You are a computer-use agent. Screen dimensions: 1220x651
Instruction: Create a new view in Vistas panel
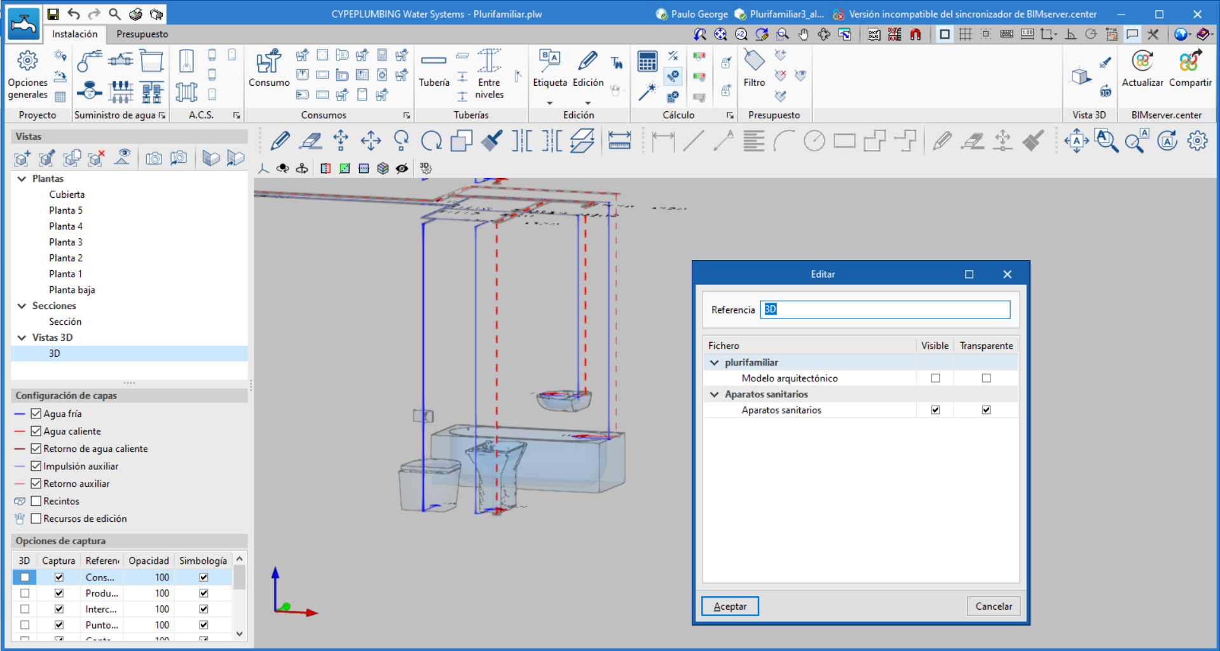[x=22, y=158]
